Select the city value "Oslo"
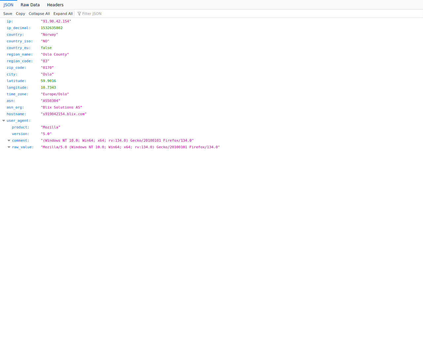 point(47,74)
